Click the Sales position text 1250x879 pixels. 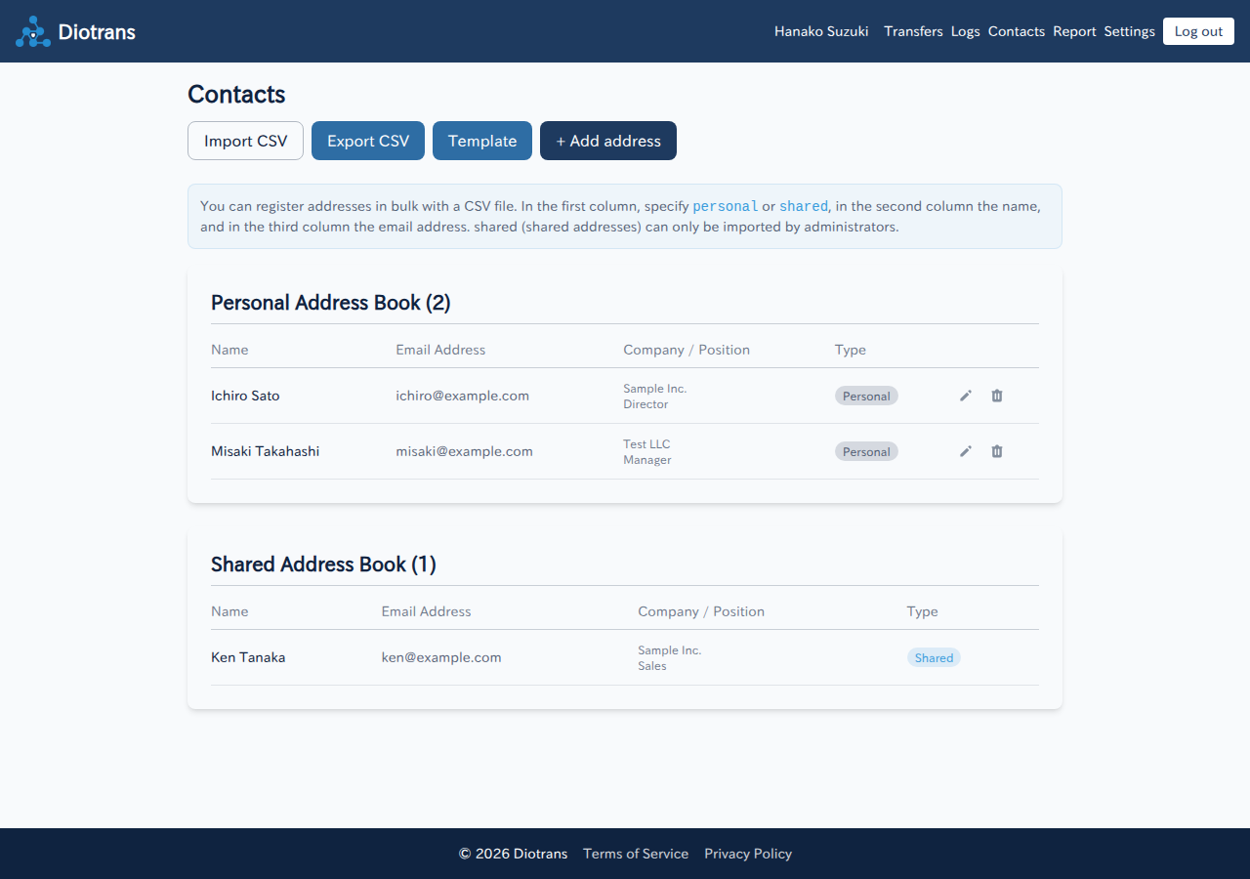point(652,665)
